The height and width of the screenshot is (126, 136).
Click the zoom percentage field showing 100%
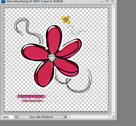pos(7,117)
